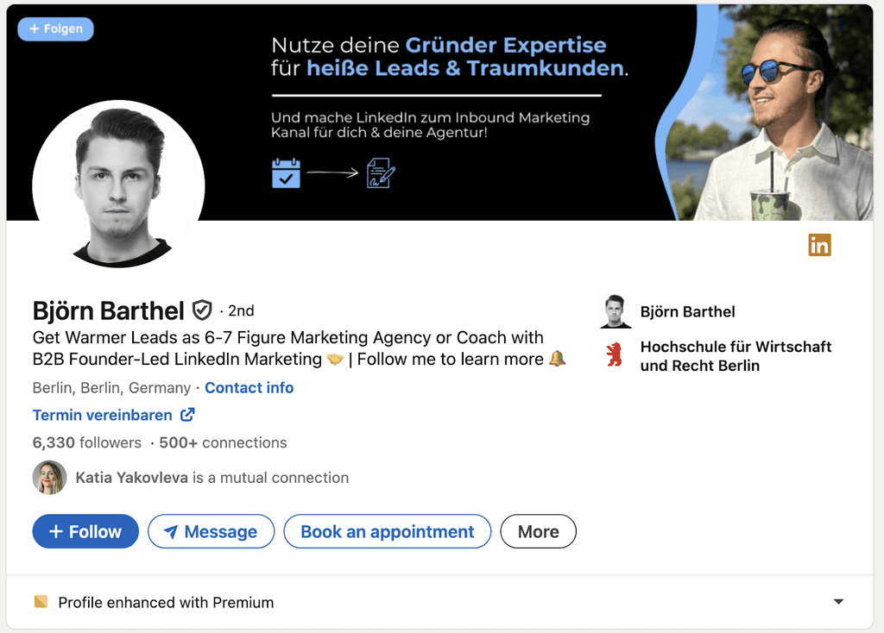Open the external link icon beside Termin vereinbaren
Screen dimensions: 884x633
[x=186, y=415]
